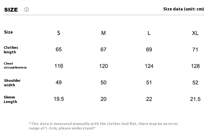Click the Size data (unit: cm) label
Screen dimensions: 209x134
(x=183, y=9)
